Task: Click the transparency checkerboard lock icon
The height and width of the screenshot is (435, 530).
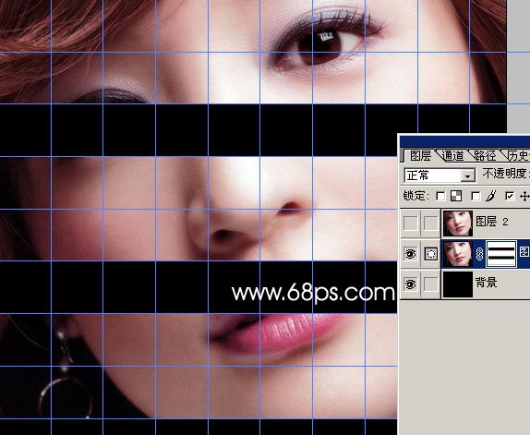Action: 456,196
